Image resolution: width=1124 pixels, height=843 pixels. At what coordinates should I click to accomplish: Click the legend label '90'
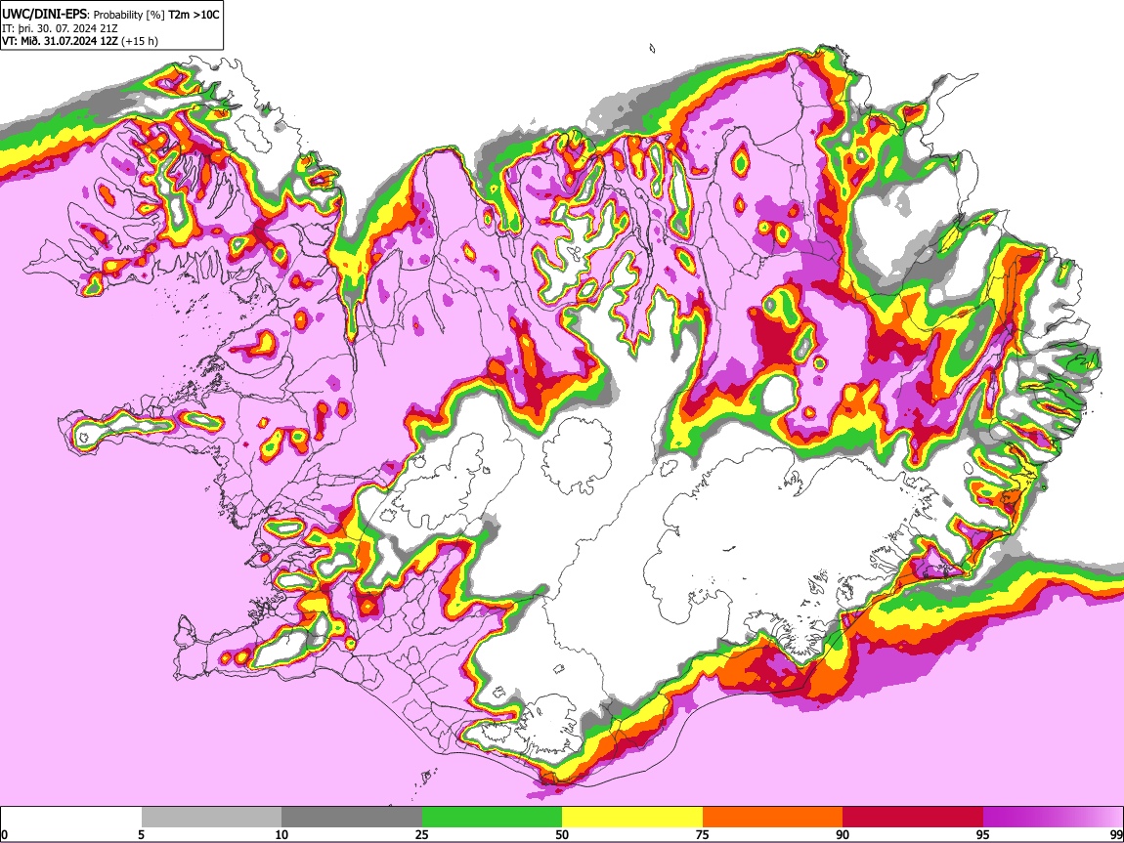point(843,834)
